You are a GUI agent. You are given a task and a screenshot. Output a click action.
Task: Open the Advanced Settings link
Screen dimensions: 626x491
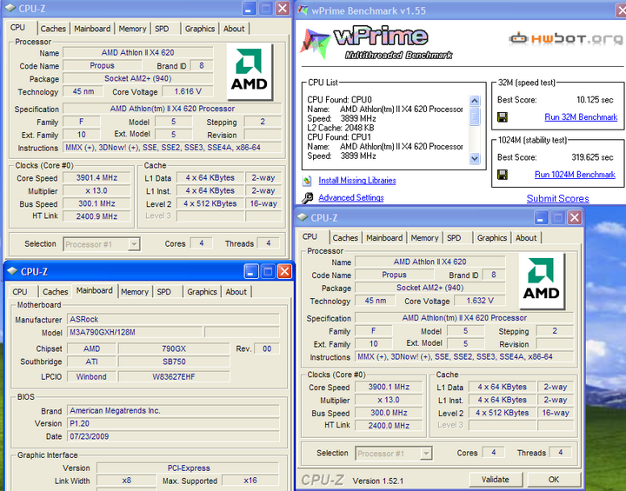(351, 197)
